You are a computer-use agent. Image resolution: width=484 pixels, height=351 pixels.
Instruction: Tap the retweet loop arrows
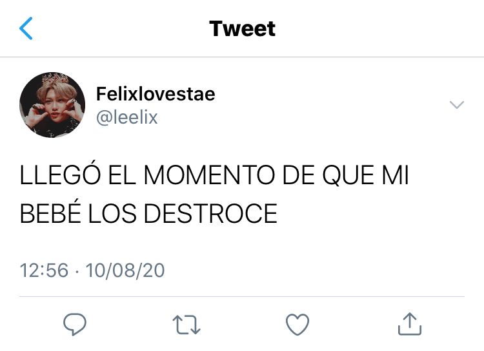[187, 325]
